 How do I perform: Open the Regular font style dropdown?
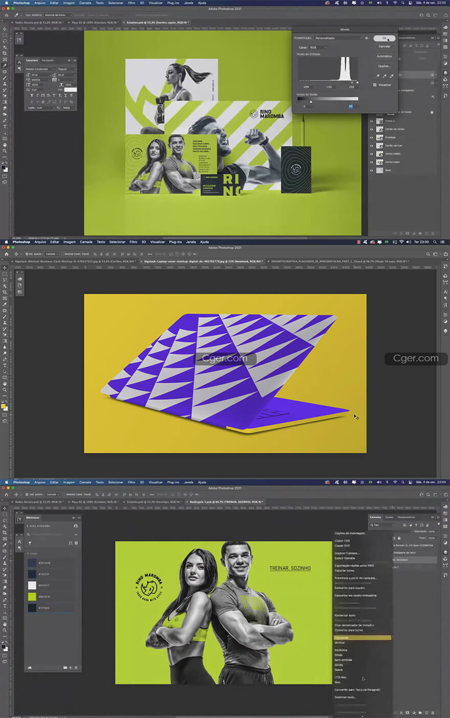tap(66, 69)
